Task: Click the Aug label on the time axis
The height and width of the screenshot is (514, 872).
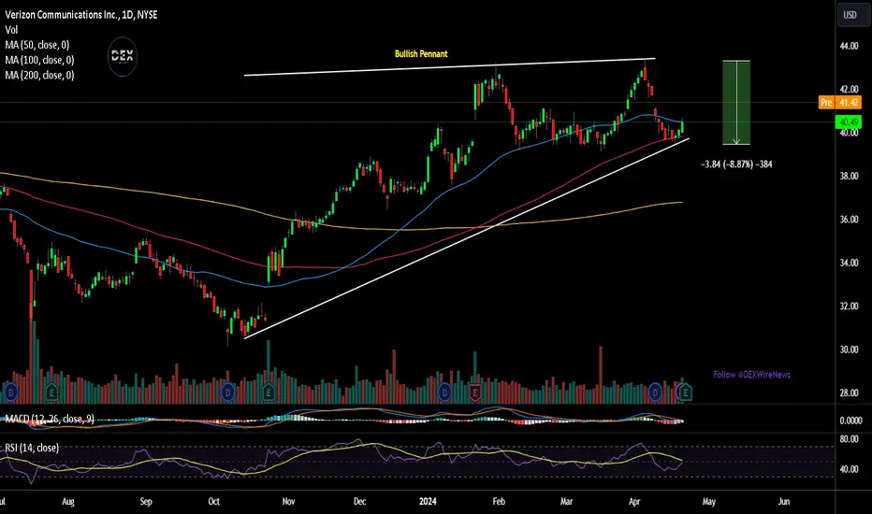Action: 68,501
